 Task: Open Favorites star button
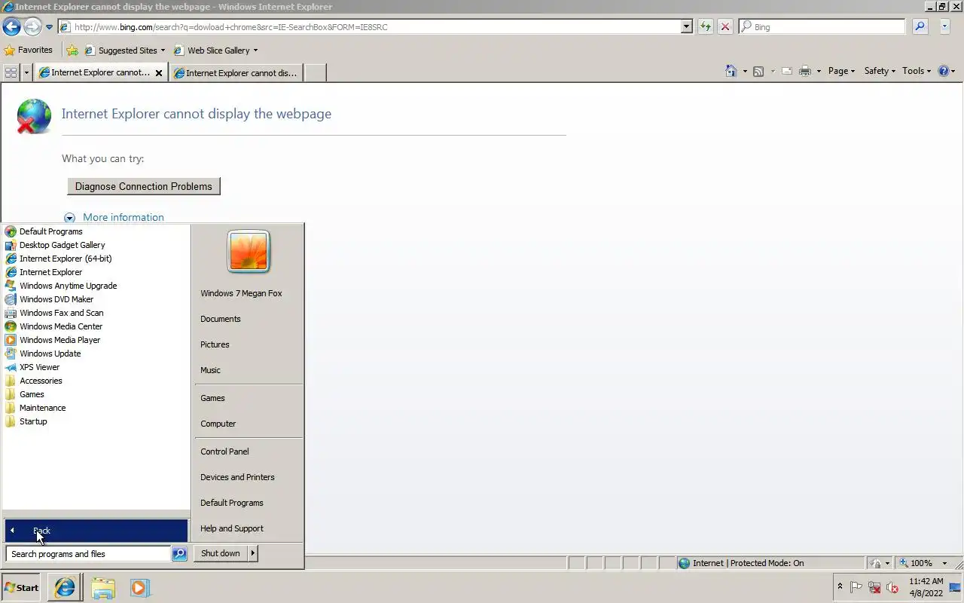[x=29, y=51]
